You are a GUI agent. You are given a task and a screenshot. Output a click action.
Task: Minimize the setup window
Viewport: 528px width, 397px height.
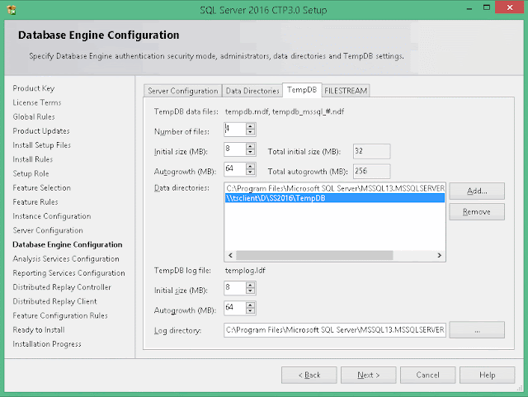[469, 8]
